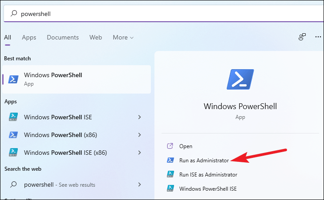Switch to the Apps tab
The height and width of the screenshot is (200, 324).
coord(29,38)
